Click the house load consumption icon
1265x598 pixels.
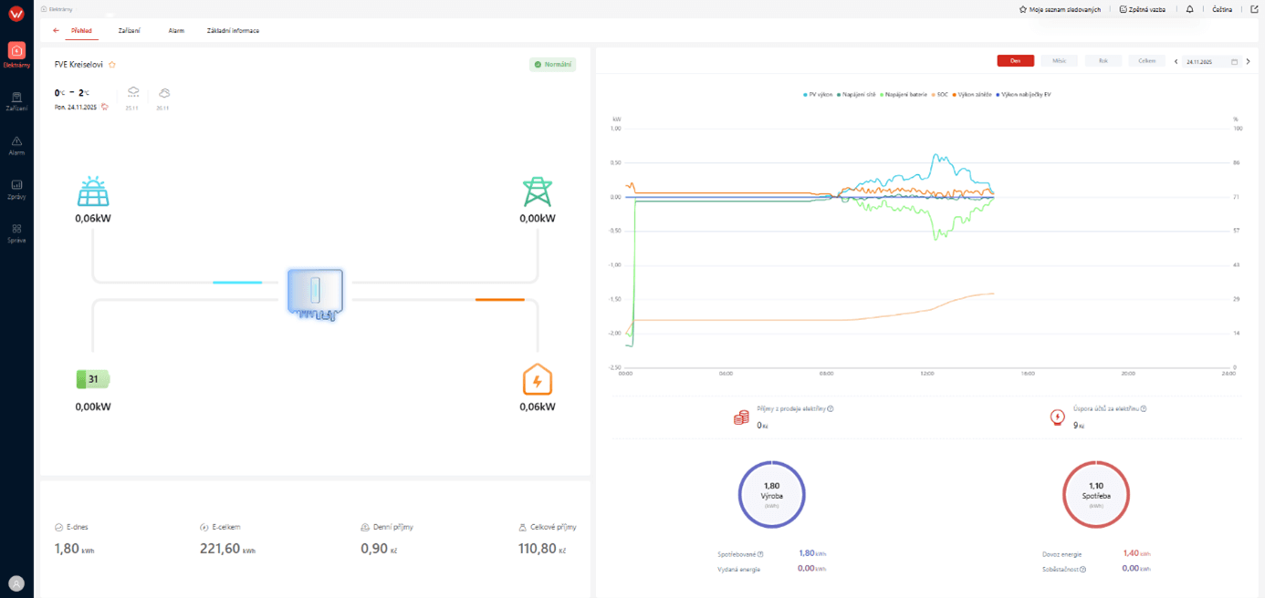(537, 380)
